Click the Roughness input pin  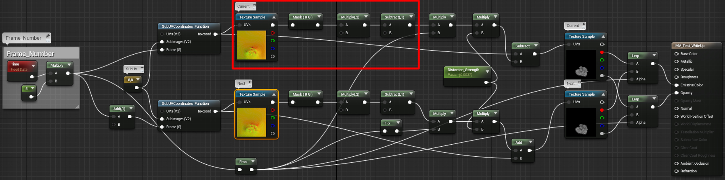click(677, 77)
